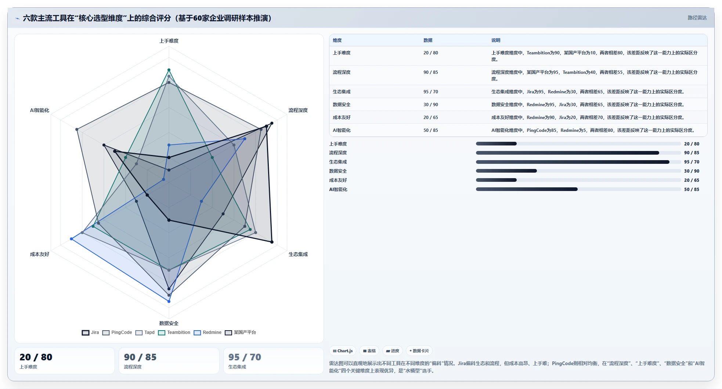Click the 进度 tag pill
The height and width of the screenshot is (389, 722).
click(393, 351)
